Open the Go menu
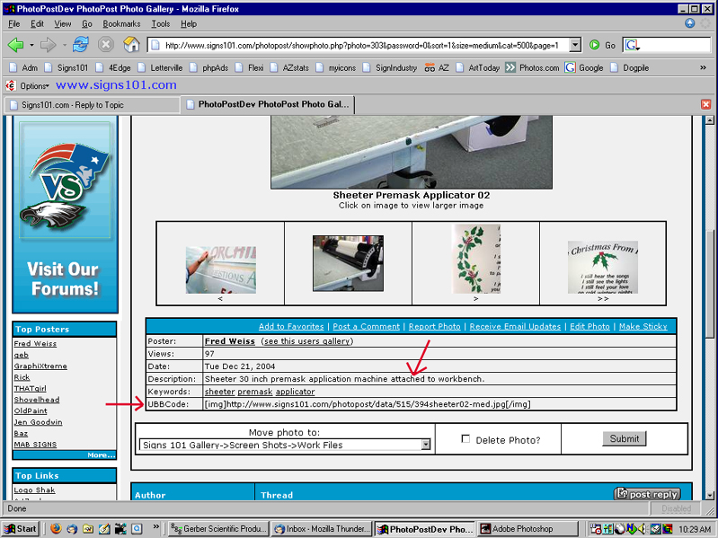Image resolution: width=718 pixels, height=538 pixels. point(87,23)
